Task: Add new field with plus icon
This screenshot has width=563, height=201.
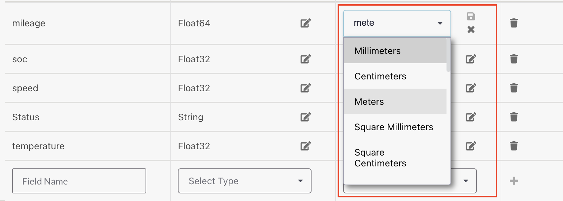Action: tap(514, 181)
